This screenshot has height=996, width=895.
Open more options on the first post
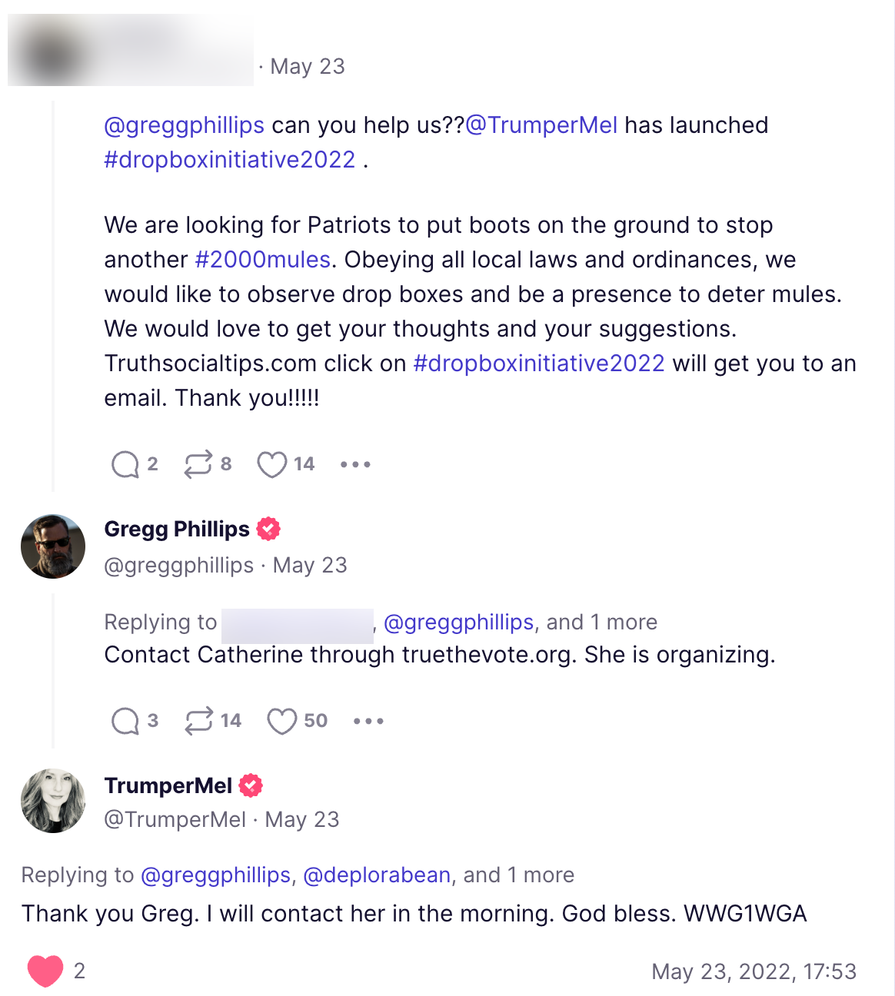pyautogui.click(x=355, y=464)
